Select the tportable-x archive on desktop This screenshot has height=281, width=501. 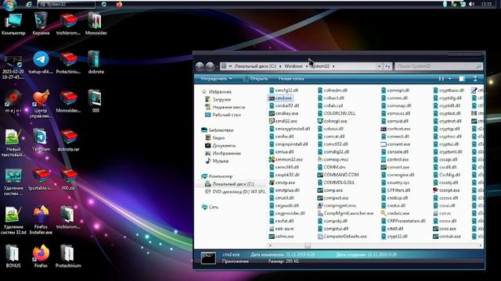click(41, 180)
